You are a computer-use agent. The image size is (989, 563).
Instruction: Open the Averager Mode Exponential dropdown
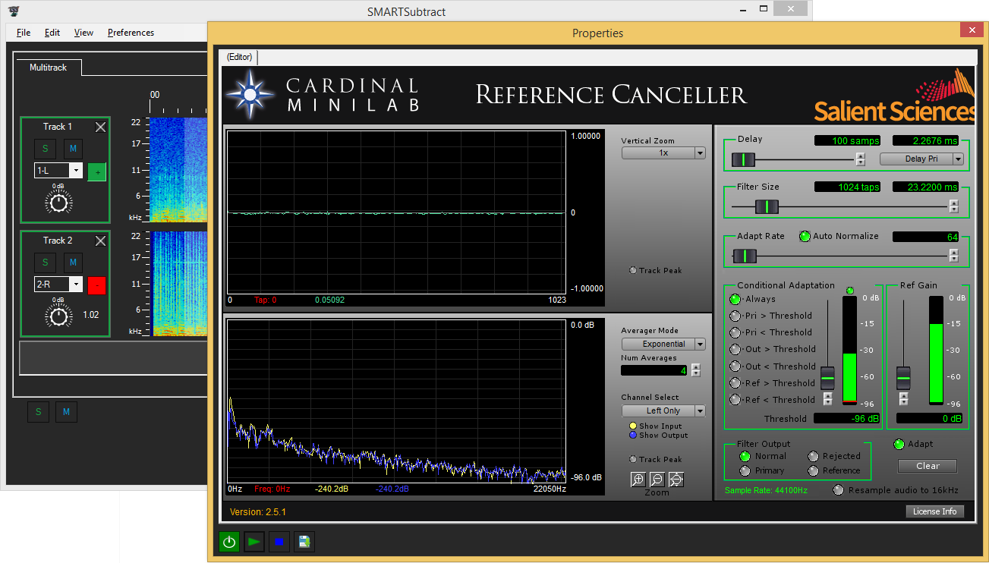tap(663, 344)
